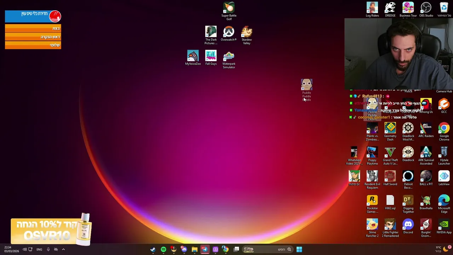Select Waterpark Simulator desktop icon
Image resolution: width=453 pixels, height=255 pixels.
[x=229, y=59]
